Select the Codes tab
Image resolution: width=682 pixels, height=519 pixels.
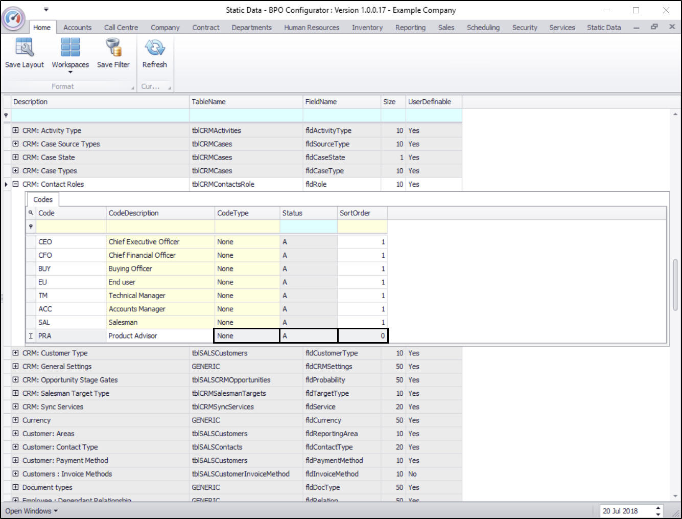click(x=43, y=199)
